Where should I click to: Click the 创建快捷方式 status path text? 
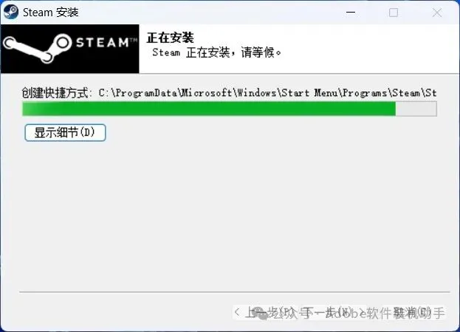(229, 93)
